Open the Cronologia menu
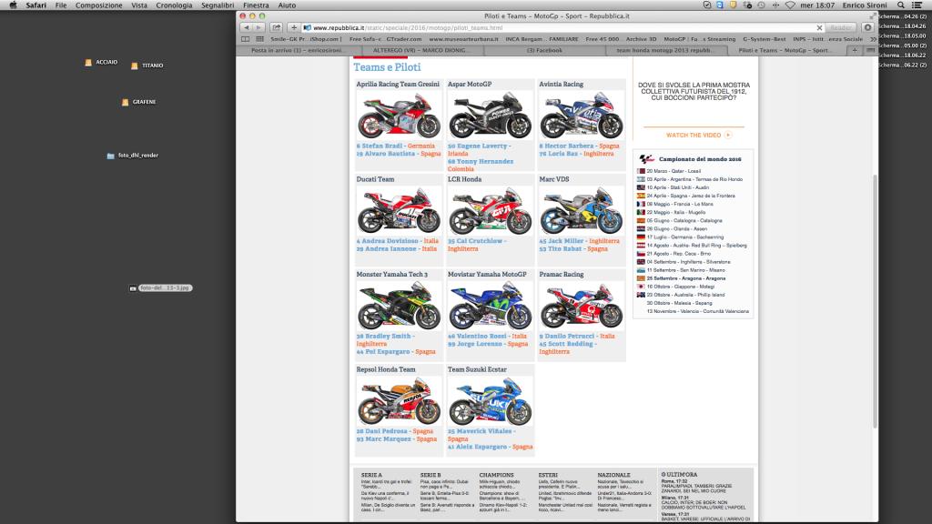 174,5
